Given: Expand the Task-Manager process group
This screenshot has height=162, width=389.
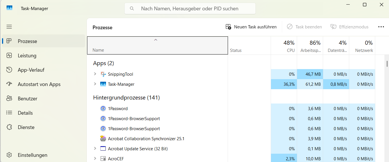Looking at the screenshot, I should tap(95, 84).
